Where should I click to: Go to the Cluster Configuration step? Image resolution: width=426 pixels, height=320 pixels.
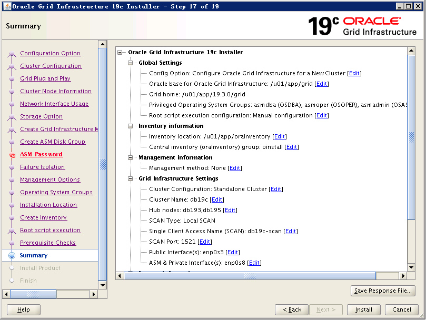point(51,66)
